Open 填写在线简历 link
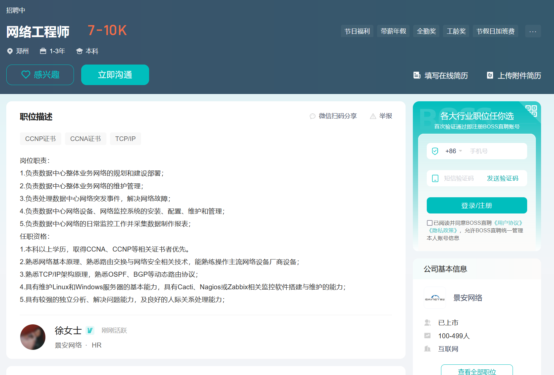The height and width of the screenshot is (375, 554). pyautogui.click(x=446, y=75)
